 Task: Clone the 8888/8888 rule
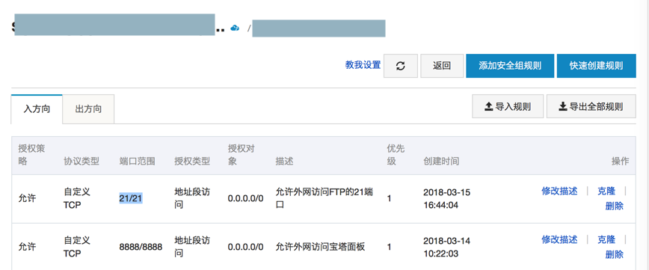coord(606,239)
